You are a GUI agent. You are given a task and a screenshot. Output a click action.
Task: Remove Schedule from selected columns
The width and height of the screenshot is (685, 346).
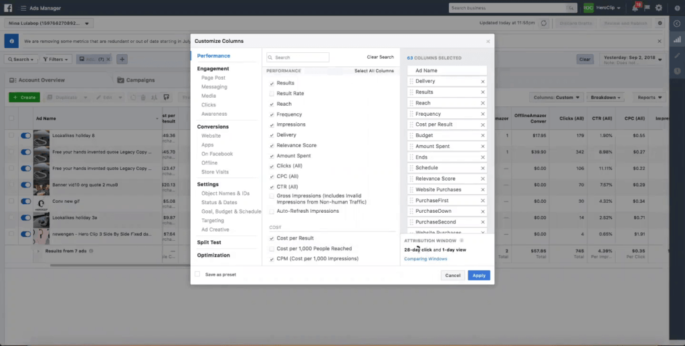483,168
